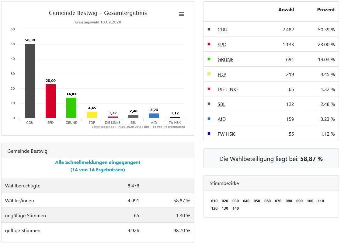Go to Stimmbezirk 050
Screen dimensions: 341x244
pos(257,201)
